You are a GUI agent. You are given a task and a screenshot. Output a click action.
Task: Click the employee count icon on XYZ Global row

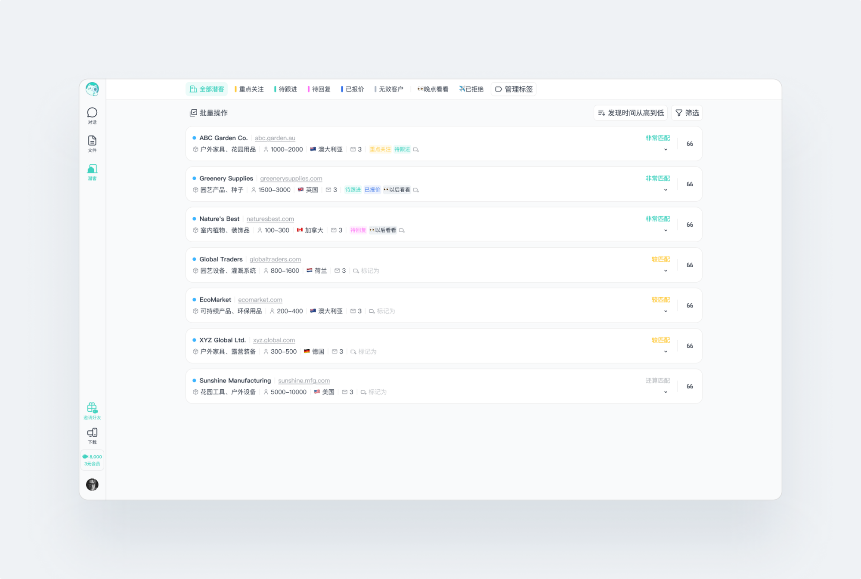coord(266,352)
